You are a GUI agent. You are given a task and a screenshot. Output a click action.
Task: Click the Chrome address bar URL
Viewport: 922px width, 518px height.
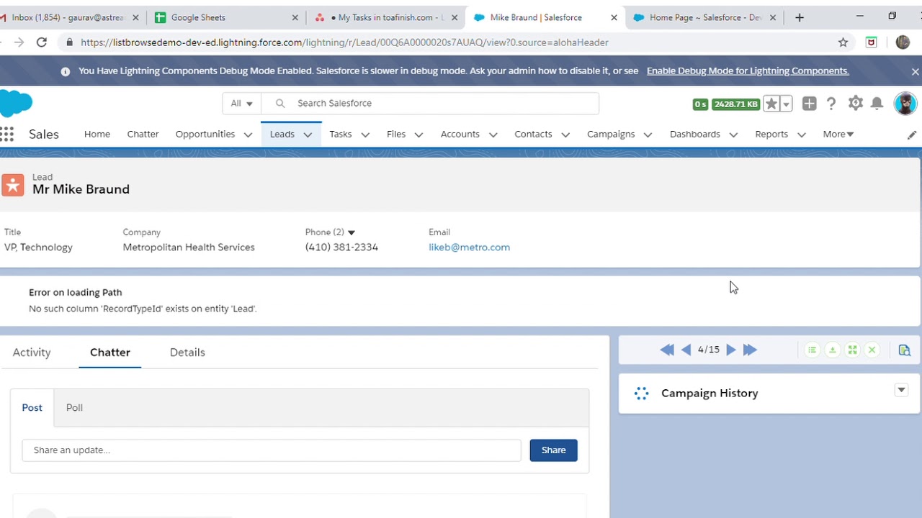pos(344,42)
